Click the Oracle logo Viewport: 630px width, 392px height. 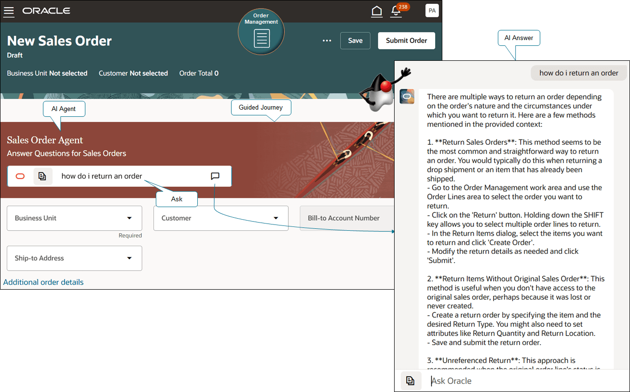click(x=46, y=11)
